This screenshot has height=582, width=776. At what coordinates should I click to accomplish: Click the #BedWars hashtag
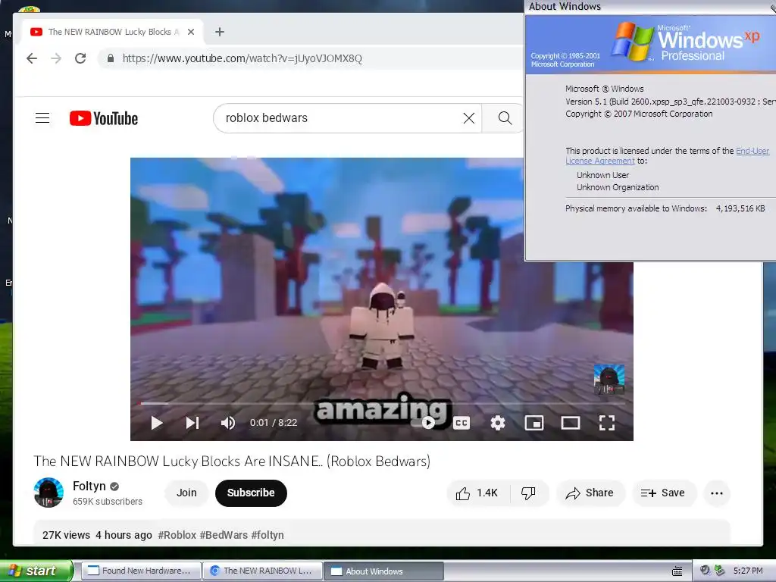pos(224,535)
